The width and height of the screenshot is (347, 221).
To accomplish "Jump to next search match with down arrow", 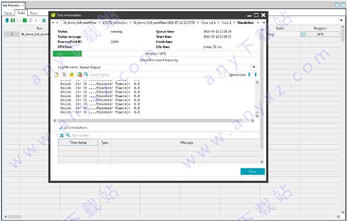I will tap(249, 75).
